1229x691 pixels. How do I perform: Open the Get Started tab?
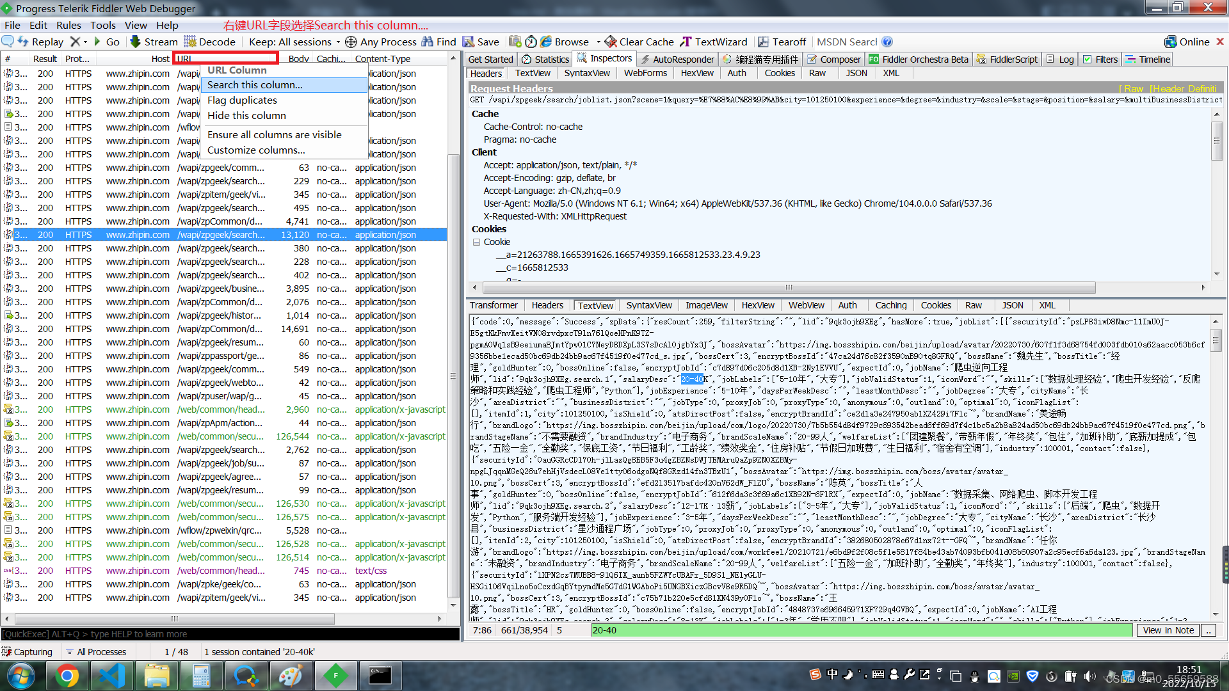click(x=491, y=59)
